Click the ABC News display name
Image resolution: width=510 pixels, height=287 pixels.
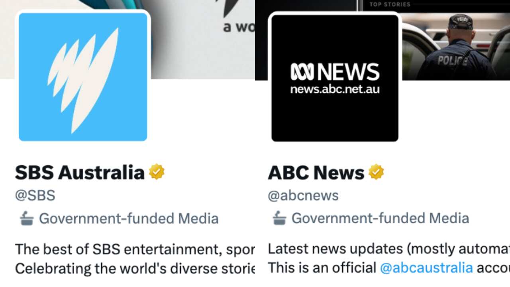coord(316,173)
